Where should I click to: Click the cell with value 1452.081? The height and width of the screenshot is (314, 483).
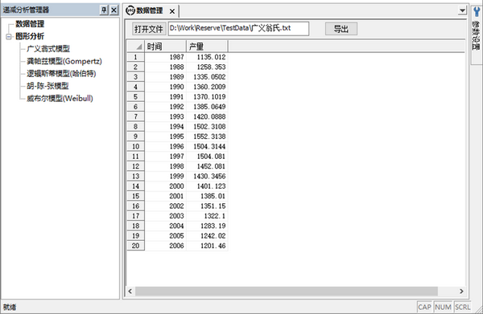click(x=207, y=166)
